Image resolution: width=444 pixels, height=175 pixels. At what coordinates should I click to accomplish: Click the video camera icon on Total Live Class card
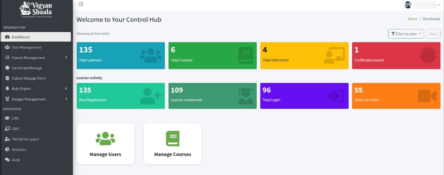(x=427, y=96)
